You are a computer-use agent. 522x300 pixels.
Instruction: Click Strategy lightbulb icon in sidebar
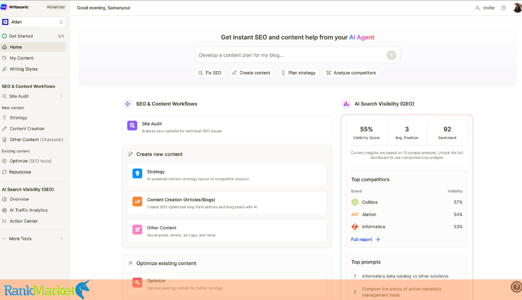(x=4, y=118)
